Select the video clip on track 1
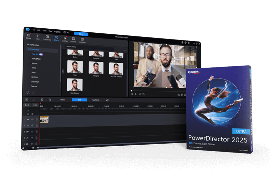The height and width of the screenshot is (177, 270). [44, 119]
